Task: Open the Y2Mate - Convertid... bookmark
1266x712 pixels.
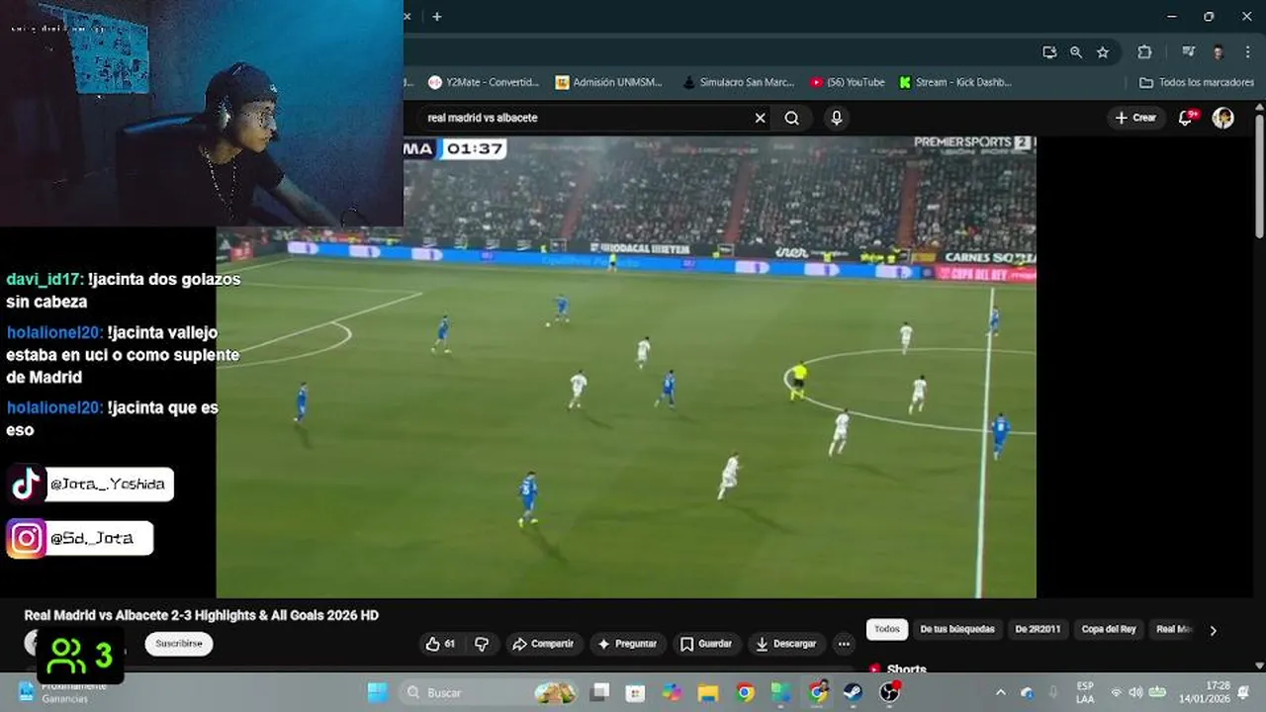Action: click(484, 82)
